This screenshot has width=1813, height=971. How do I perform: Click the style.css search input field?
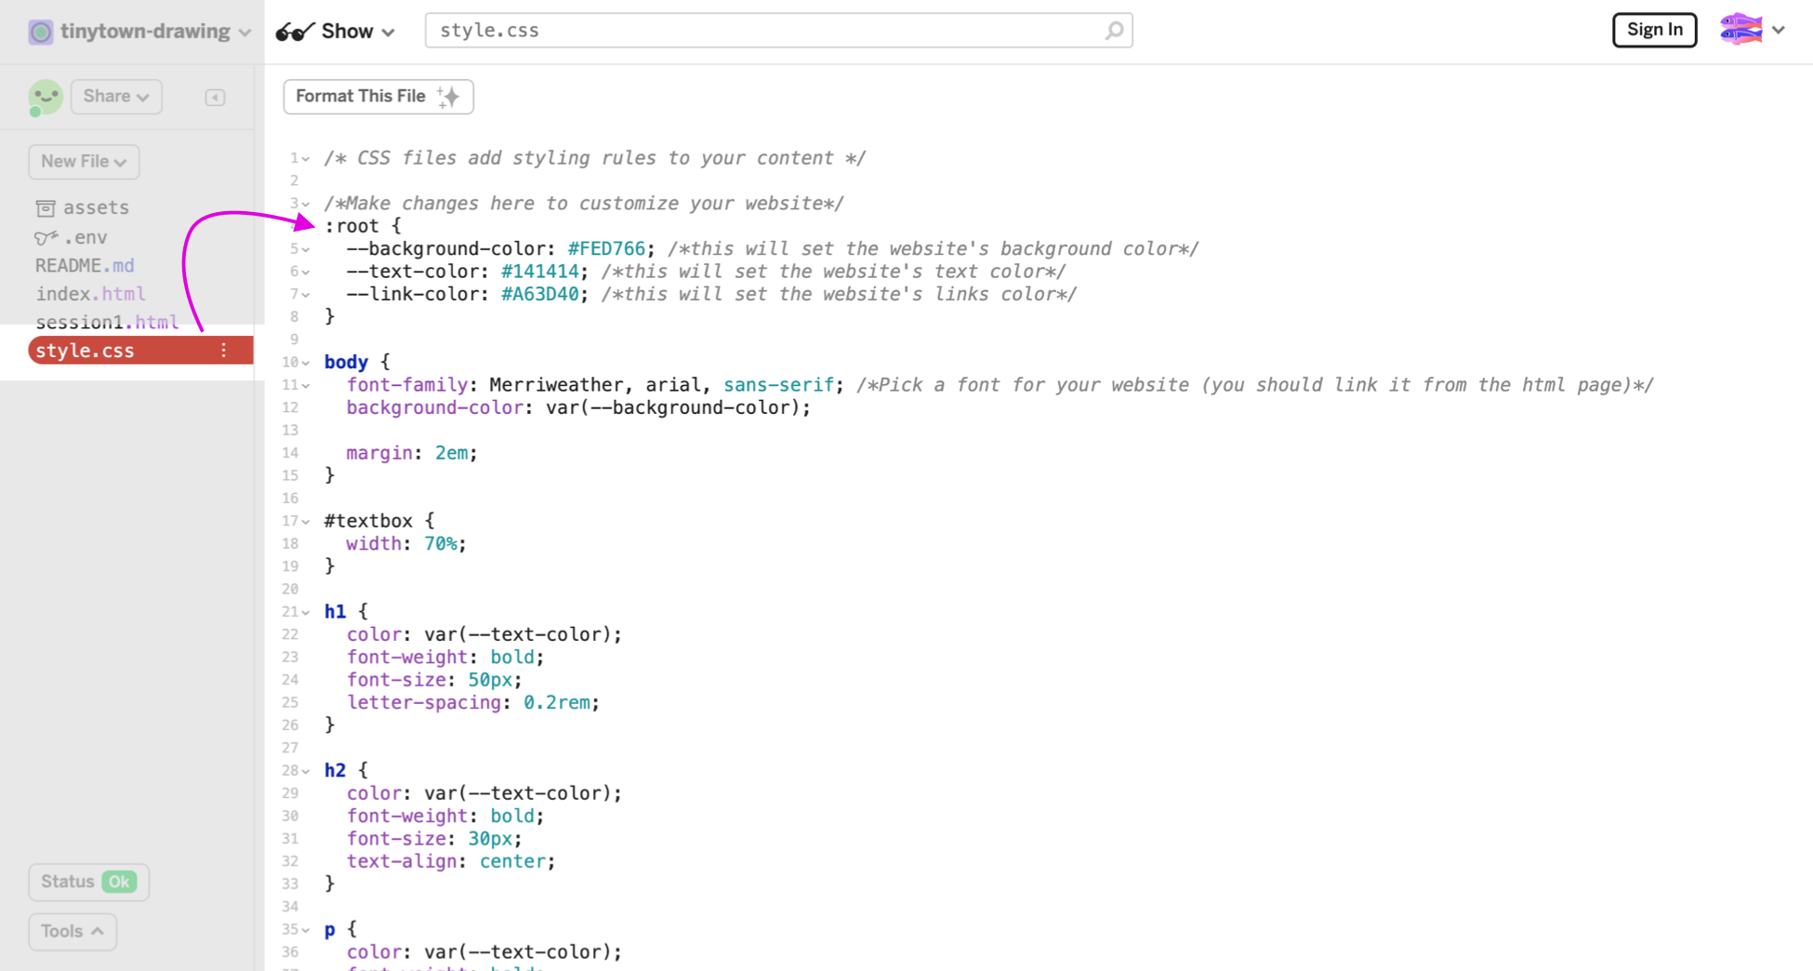(762, 31)
